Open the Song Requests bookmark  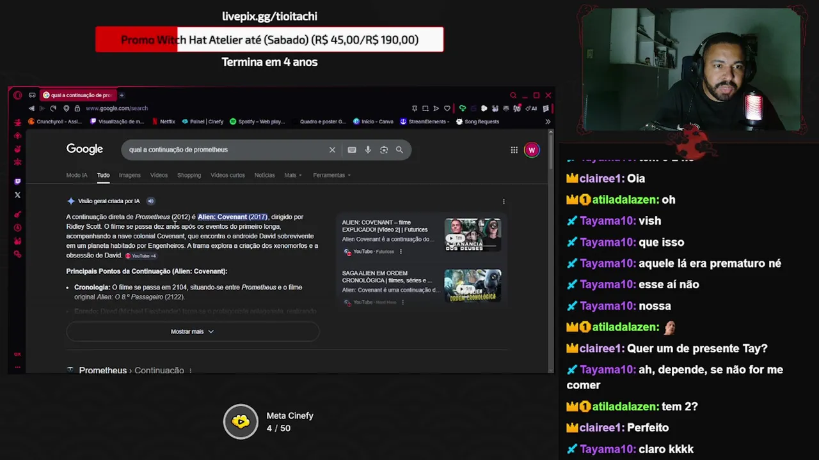477,121
